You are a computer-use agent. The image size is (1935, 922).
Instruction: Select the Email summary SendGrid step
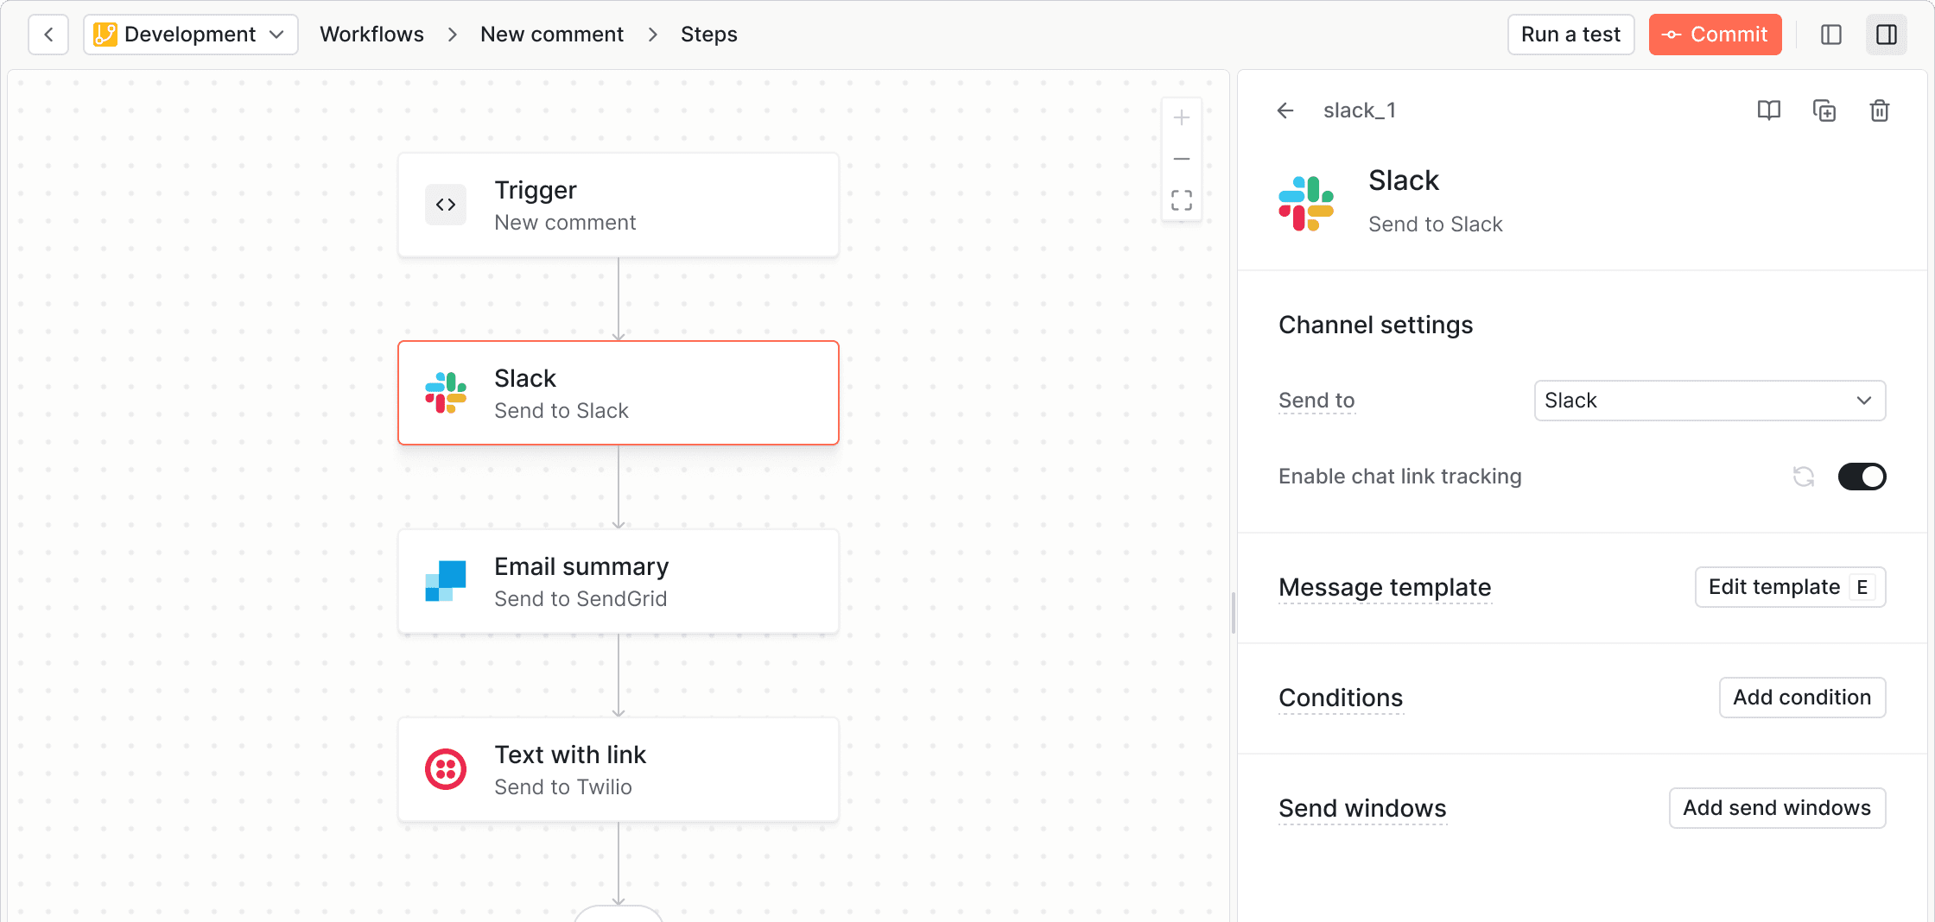point(618,581)
